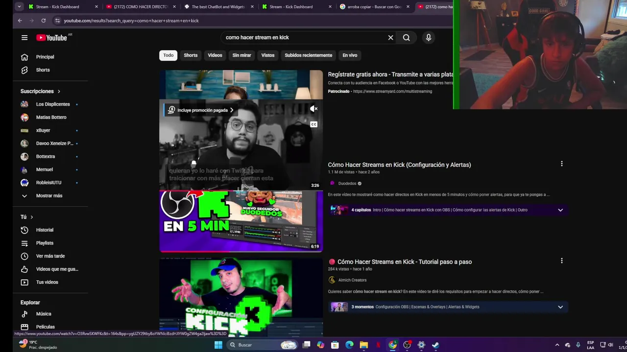Expand the 3 momentos list
The height and width of the screenshot is (352, 627).
(560, 307)
